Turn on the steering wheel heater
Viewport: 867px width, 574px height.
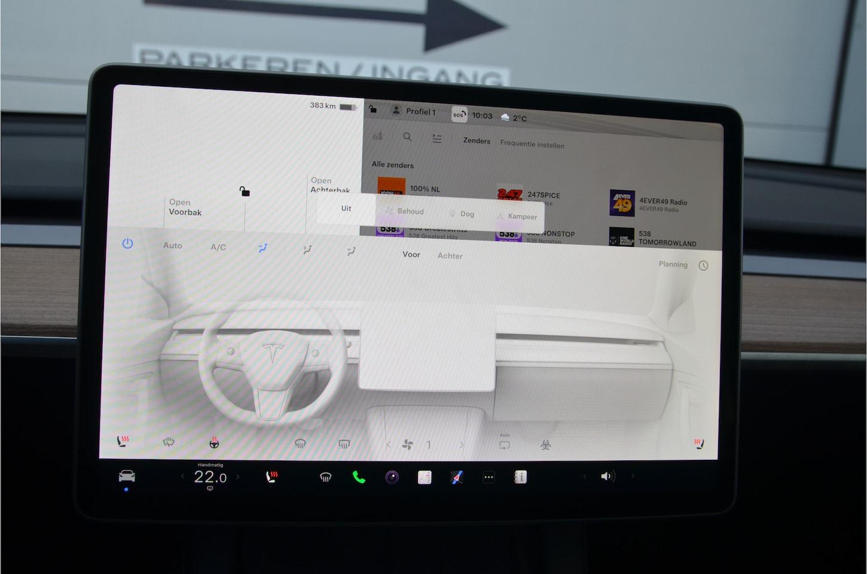[214, 443]
